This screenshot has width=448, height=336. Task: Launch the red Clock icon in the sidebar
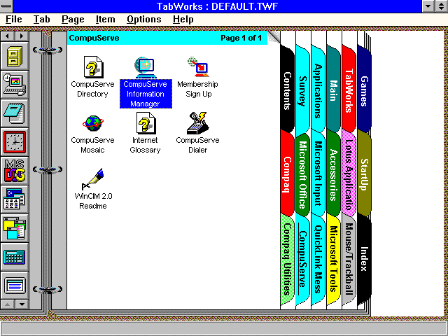[x=15, y=141]
